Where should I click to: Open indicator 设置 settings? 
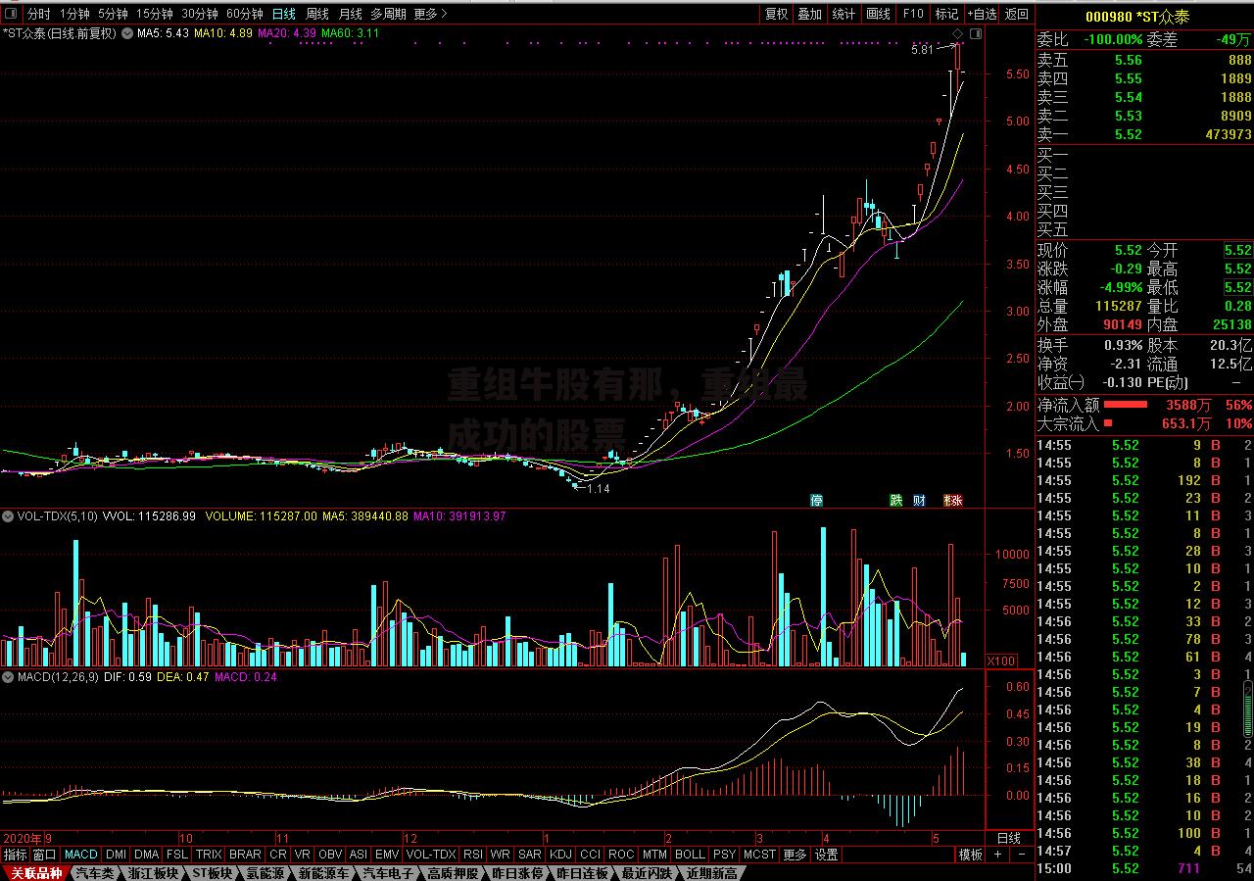827,855
